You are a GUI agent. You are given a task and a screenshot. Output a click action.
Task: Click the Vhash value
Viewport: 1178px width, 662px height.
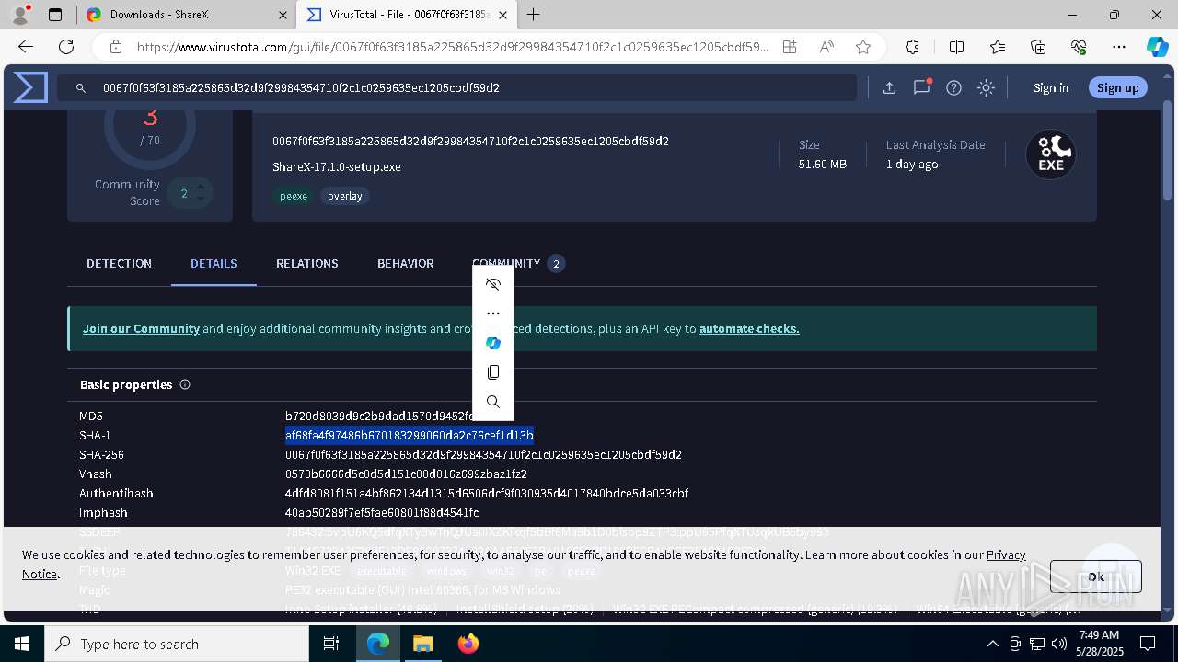click(406, 474)
